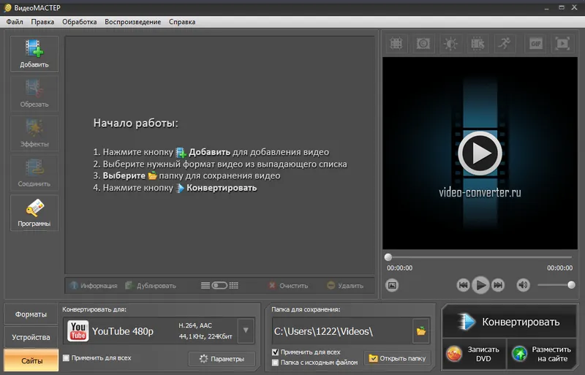Click the Удалить delete button

click(x=345, y=285)
